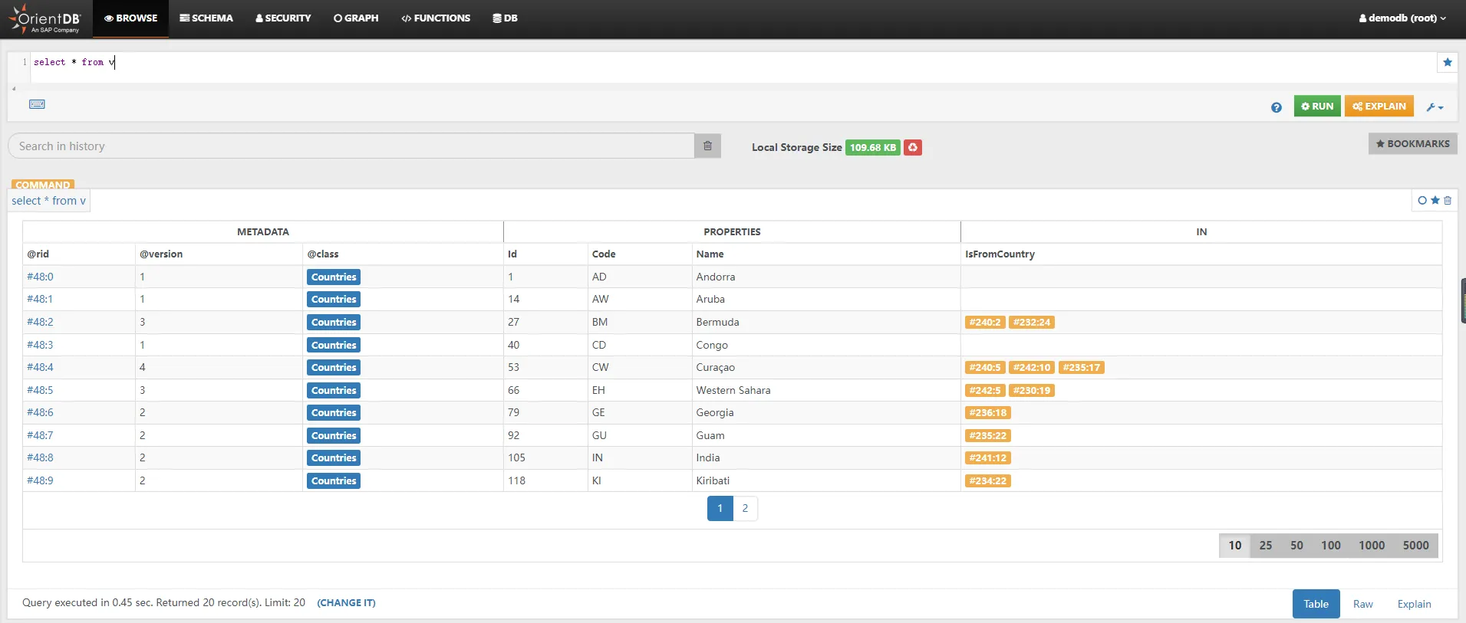
Task: Click the orange #240:2 edge badge for Bermuda
Action: 984,323
